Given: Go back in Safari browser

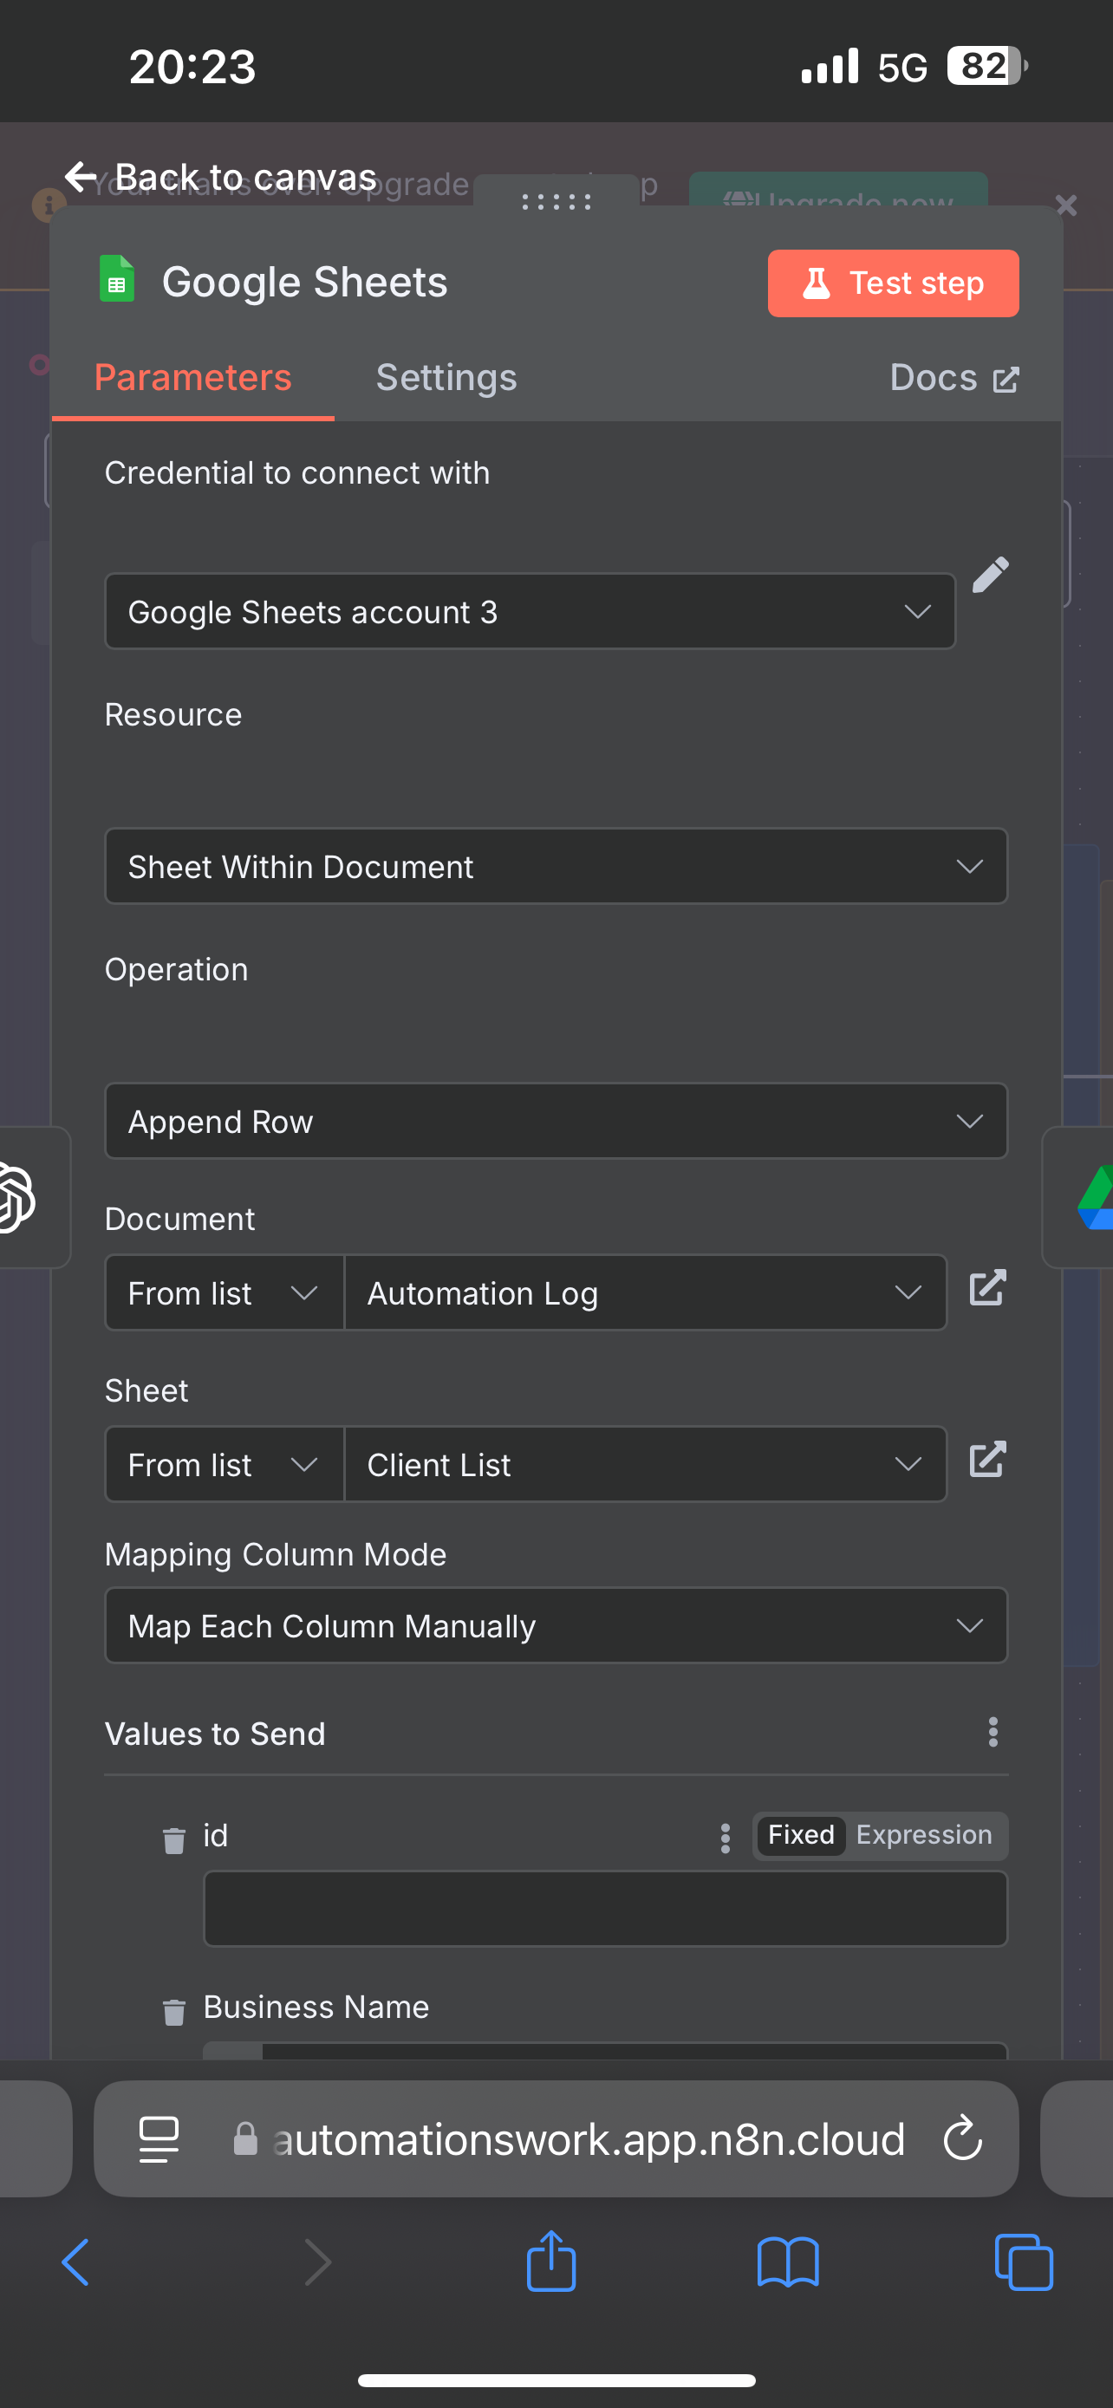Looking at the screenshot, I should pyautogui.click(x=75, y=2263).
